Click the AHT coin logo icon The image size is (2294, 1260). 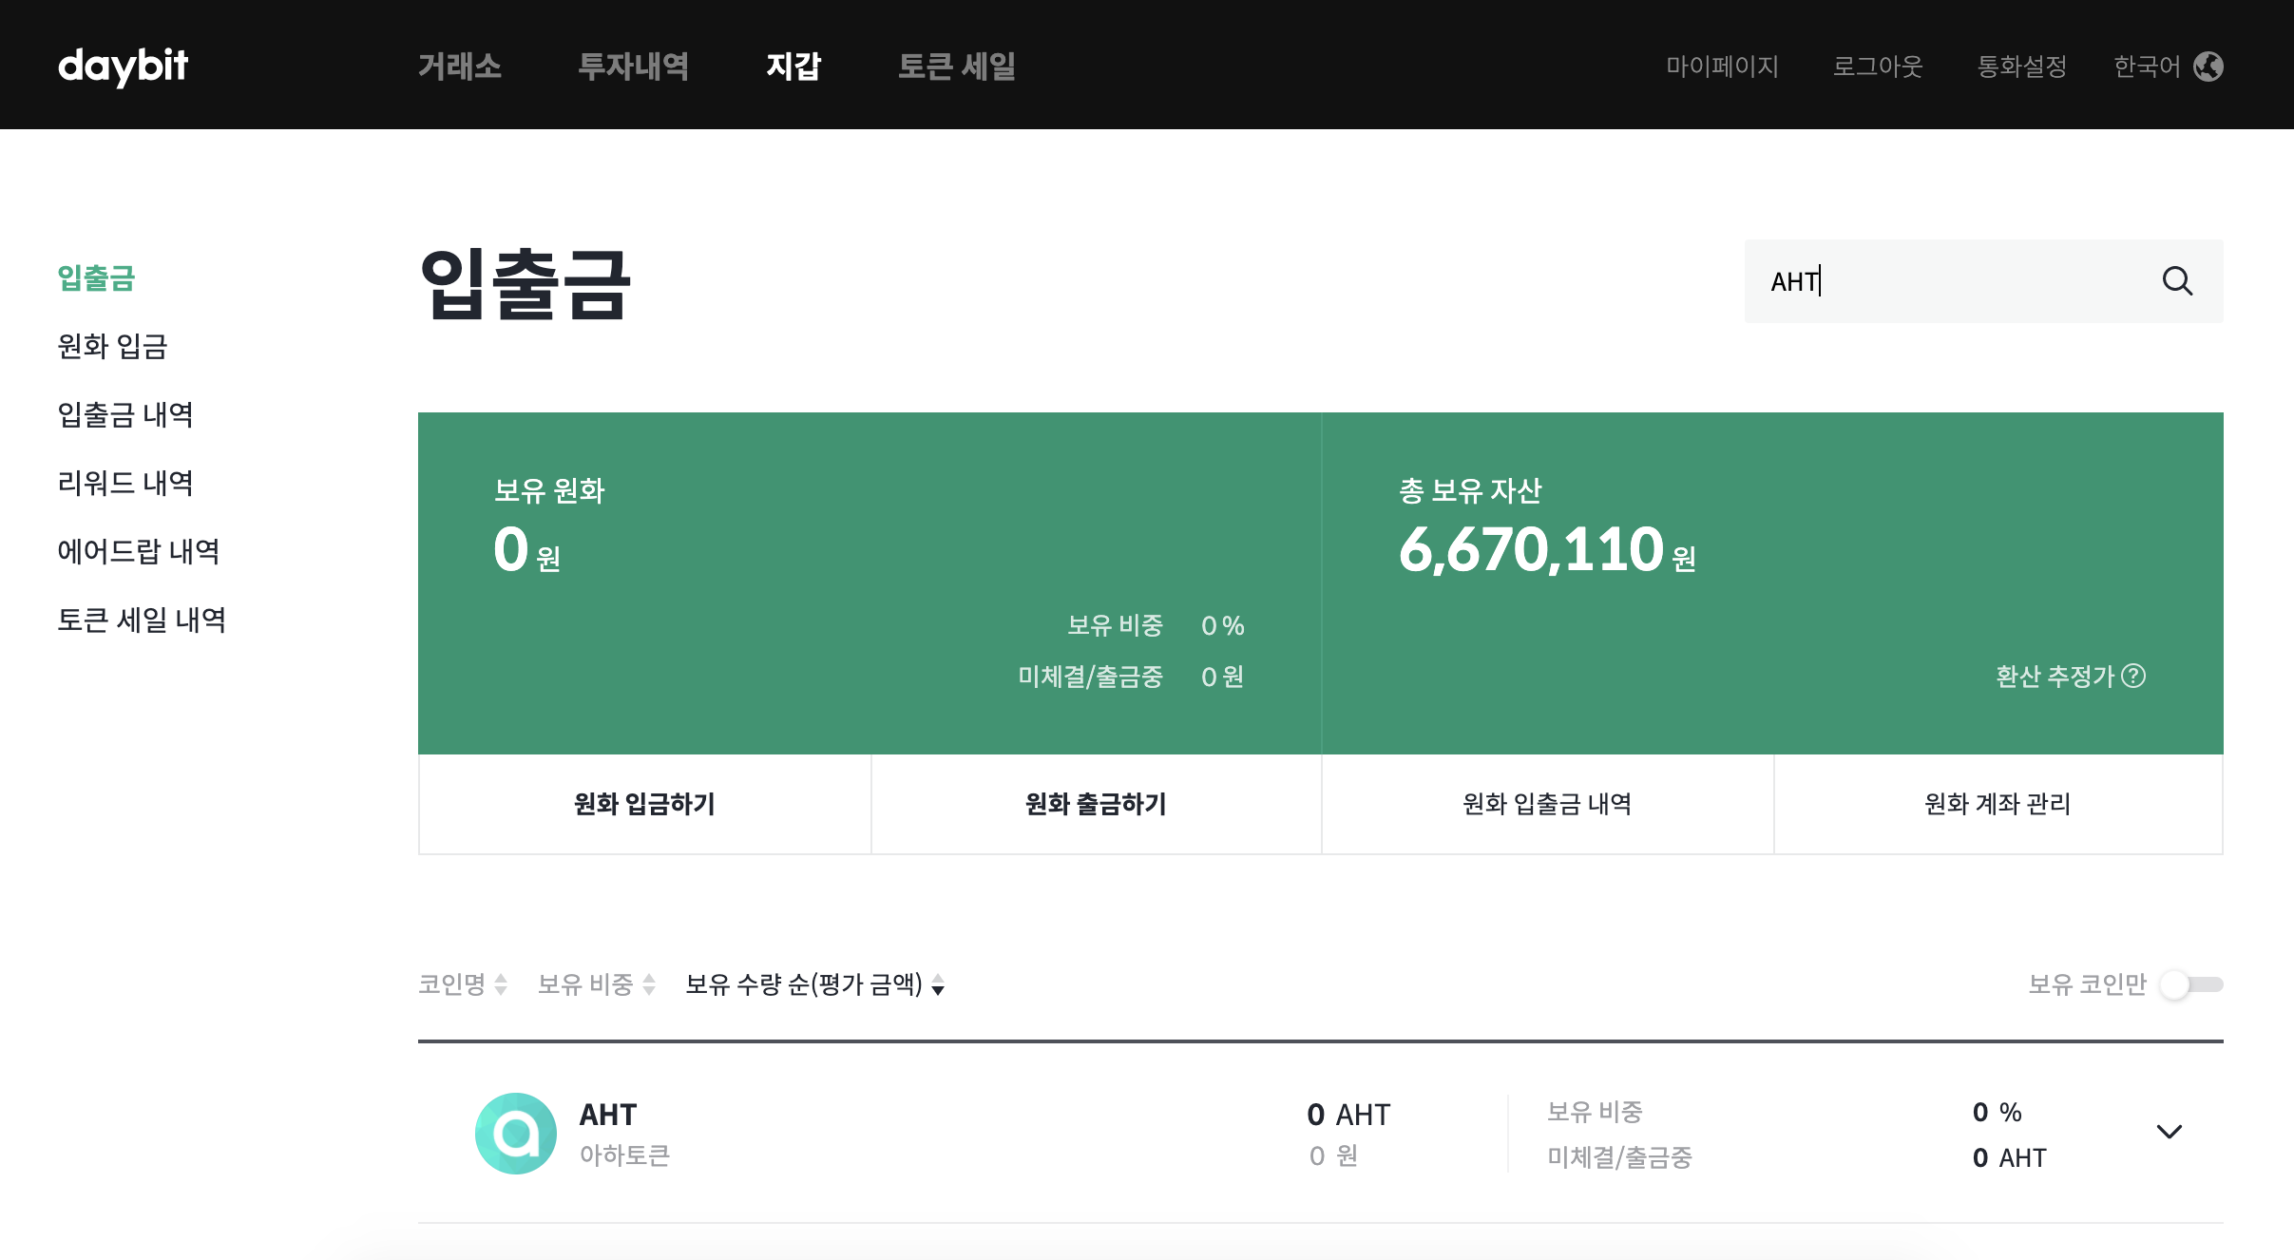click(515, 1133)
